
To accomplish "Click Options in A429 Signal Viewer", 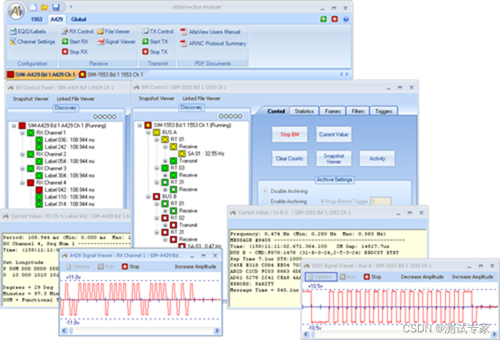I will coord(78,266).
